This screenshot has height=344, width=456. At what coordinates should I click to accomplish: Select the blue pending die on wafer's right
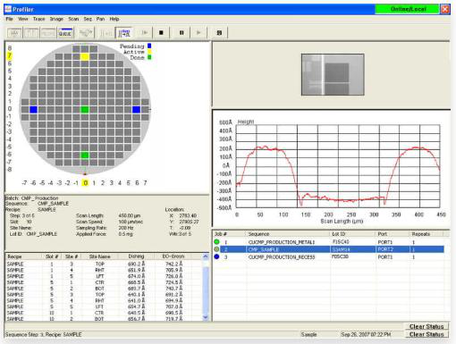136,109
